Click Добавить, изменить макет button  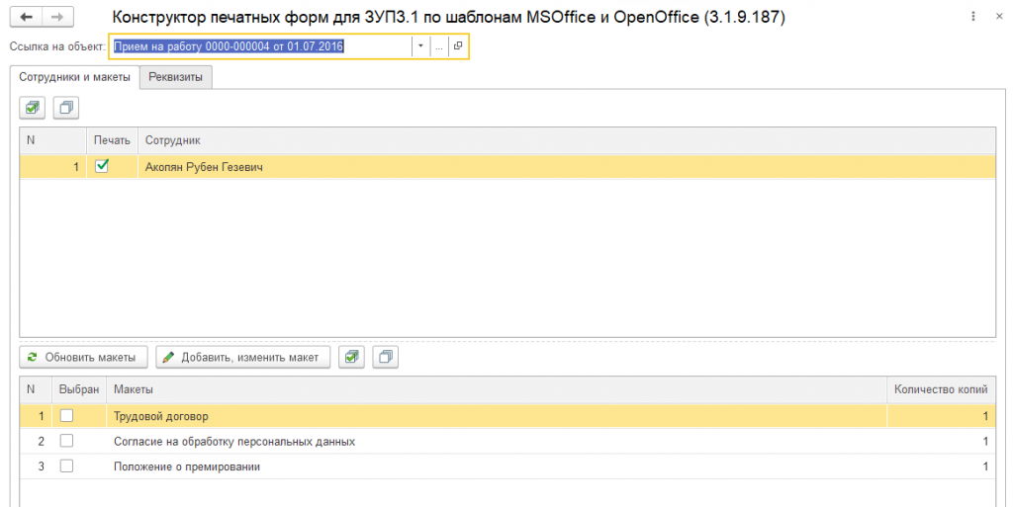tap(242, 357)
